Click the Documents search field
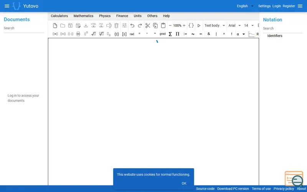 (24, 28)
